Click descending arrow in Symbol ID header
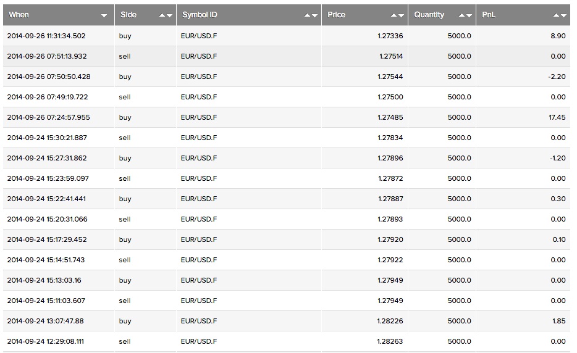 click(314, 15)
